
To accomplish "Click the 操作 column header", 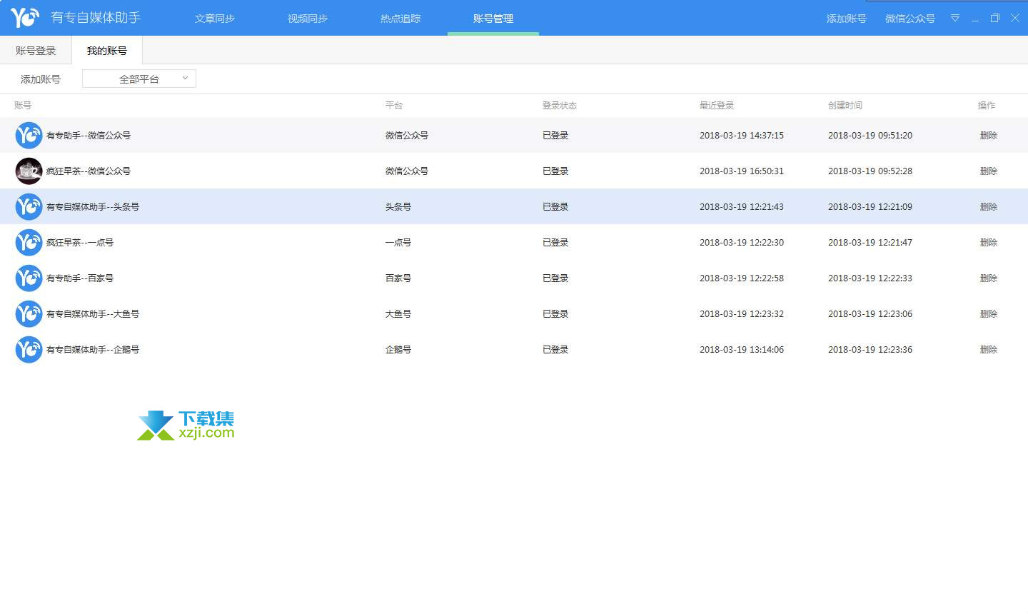I will [987, 106].
